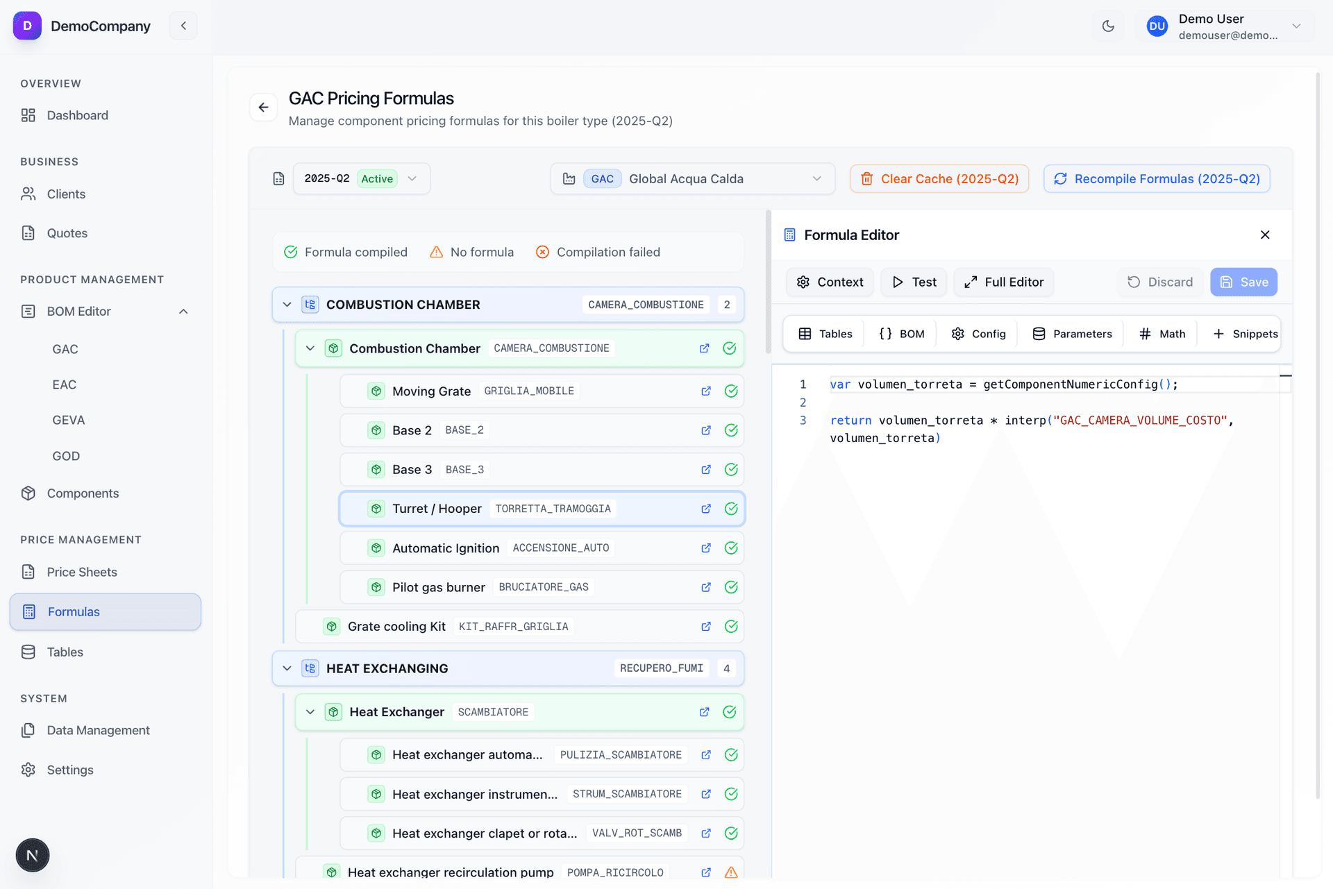Click the page vertical scrollbar on right edge
The width and height of the screenshot is (1333, 889).
pyautogui.click(x=1317, y=436)
